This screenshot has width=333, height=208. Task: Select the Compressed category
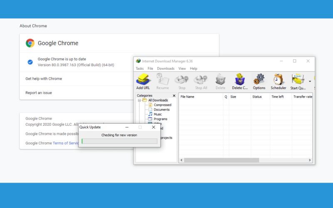162,105
